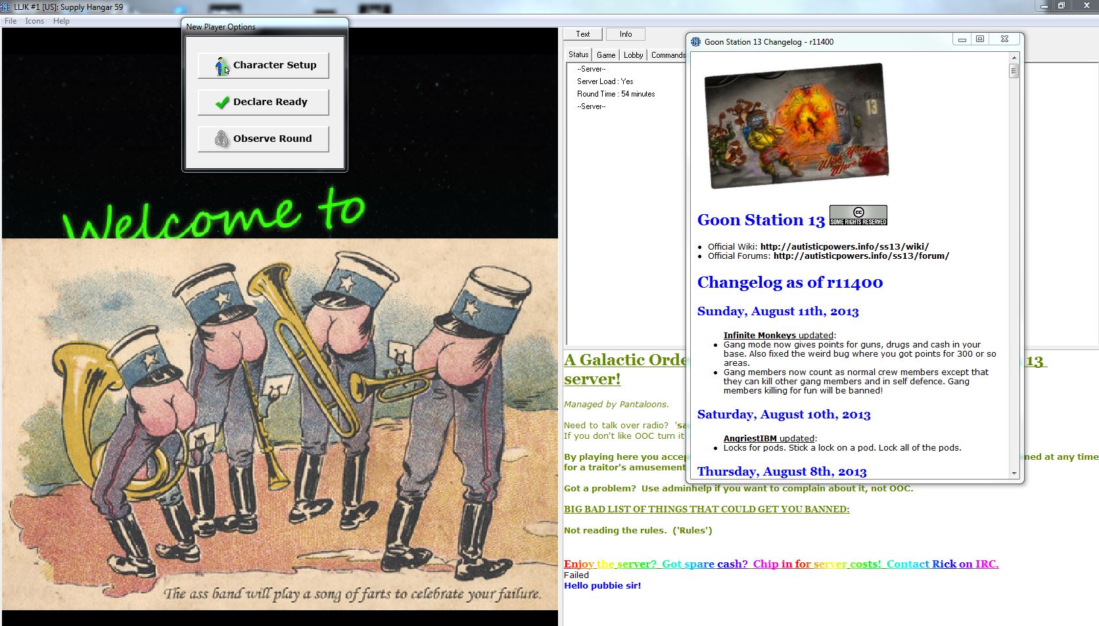Click the character figure icon on Character Setup
Image resolution: width=1099 pixels, height=626 pixels.
(222, 66)
